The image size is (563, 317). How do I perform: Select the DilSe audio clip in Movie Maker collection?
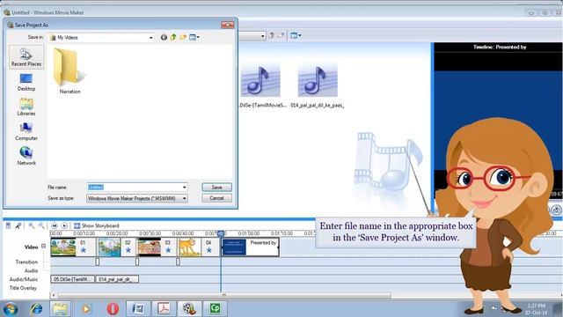pos(261,85)
